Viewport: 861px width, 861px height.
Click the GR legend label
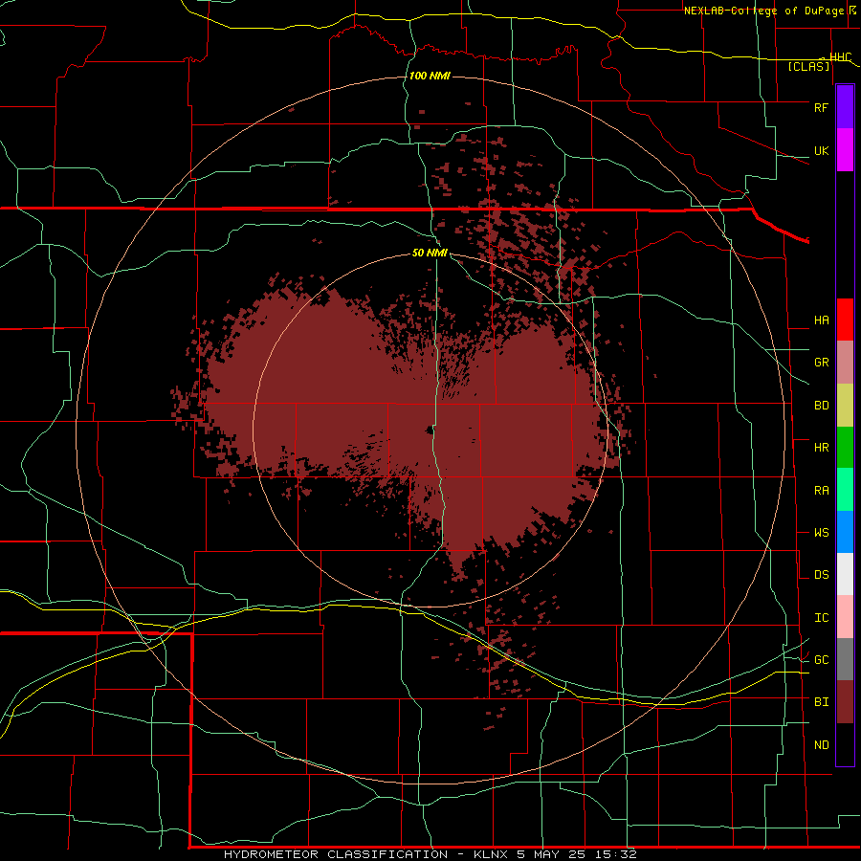tap(821, 363)
